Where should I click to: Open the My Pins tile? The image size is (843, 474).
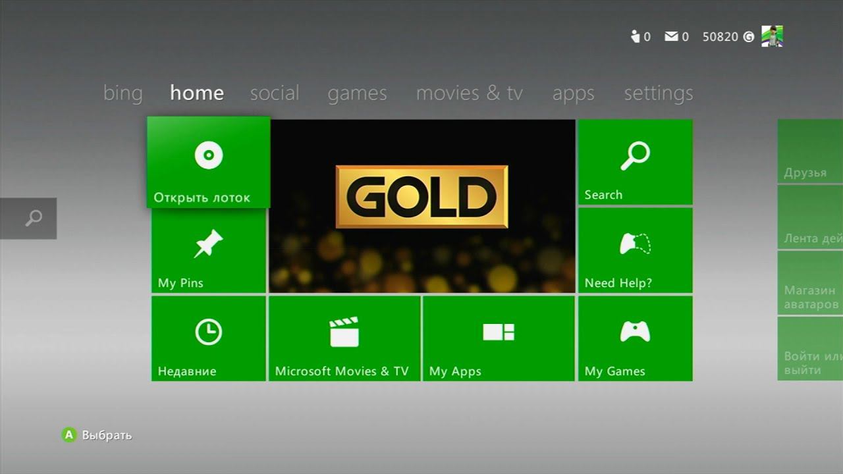point(209,251)
